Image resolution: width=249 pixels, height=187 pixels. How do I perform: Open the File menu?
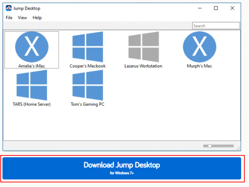click(x=9, y=18)
